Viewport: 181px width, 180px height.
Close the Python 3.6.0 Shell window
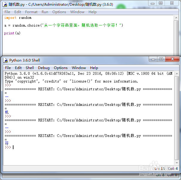pyautogui.click(x=172, y=59)
